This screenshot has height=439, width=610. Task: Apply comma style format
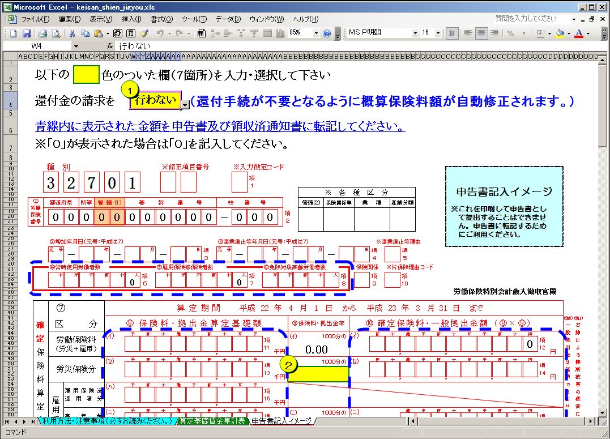(524, 33)
